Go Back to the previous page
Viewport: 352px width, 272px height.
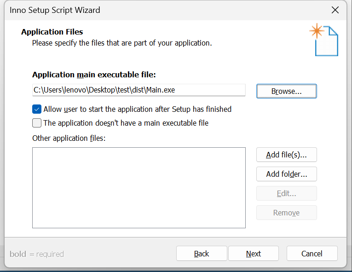pyautogui.click(x=202, y=254)
